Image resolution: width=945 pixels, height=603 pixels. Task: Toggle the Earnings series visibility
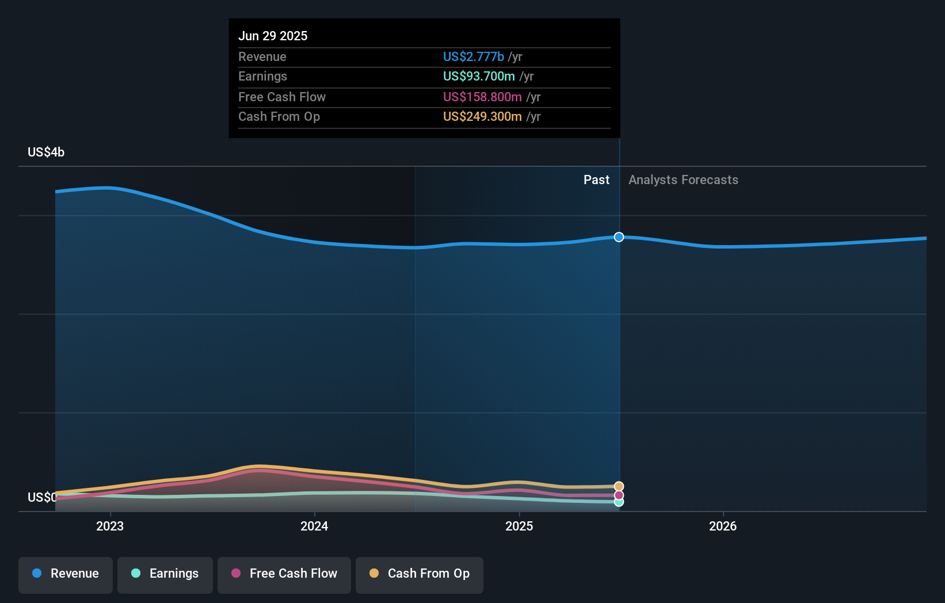[x=165, y=574]
